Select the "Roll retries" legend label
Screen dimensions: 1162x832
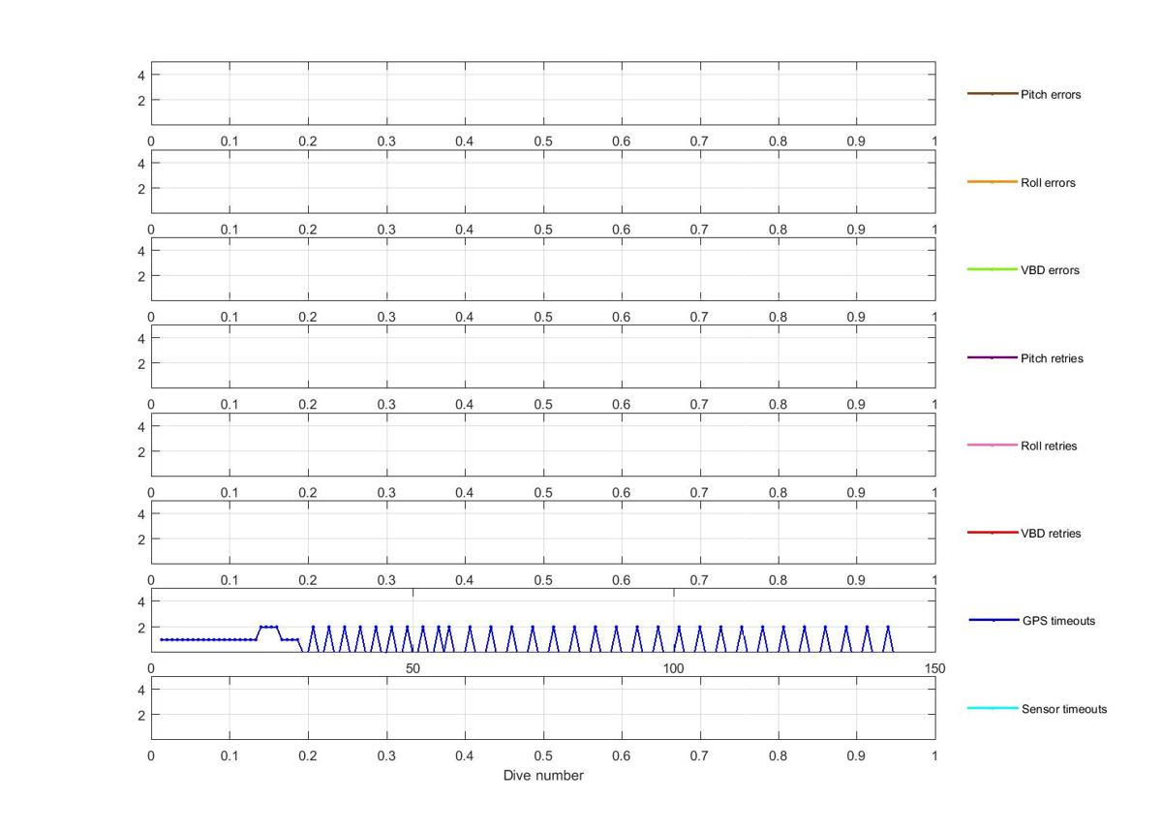[x=1049, y=447]
